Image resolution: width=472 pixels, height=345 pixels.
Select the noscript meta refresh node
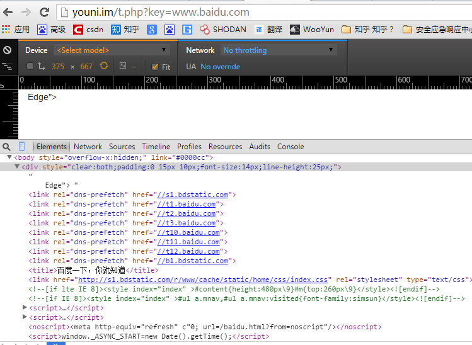pyautogui.click(x=205, y=327)
